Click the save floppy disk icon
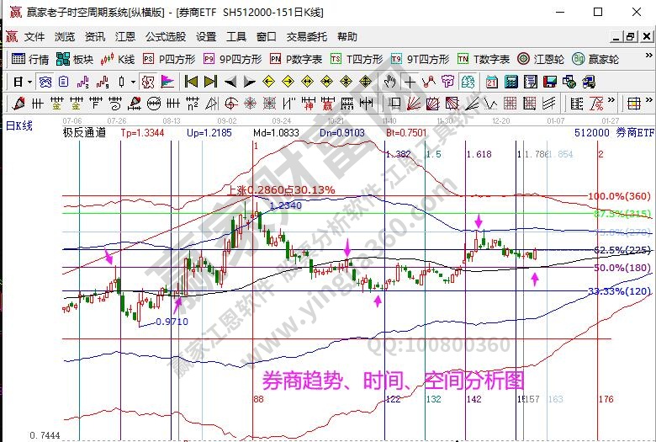 pyautogui.click(x=549, y=82)
